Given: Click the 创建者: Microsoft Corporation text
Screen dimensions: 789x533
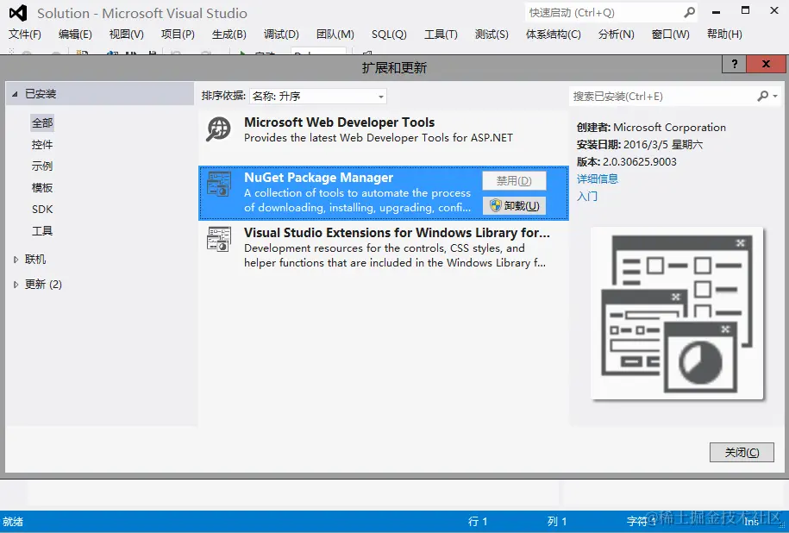Looking at the screenshot, I should (x=651, y=128).
